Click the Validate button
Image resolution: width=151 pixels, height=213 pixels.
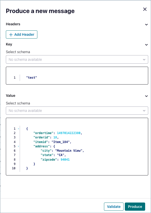[x=114, y=207]
